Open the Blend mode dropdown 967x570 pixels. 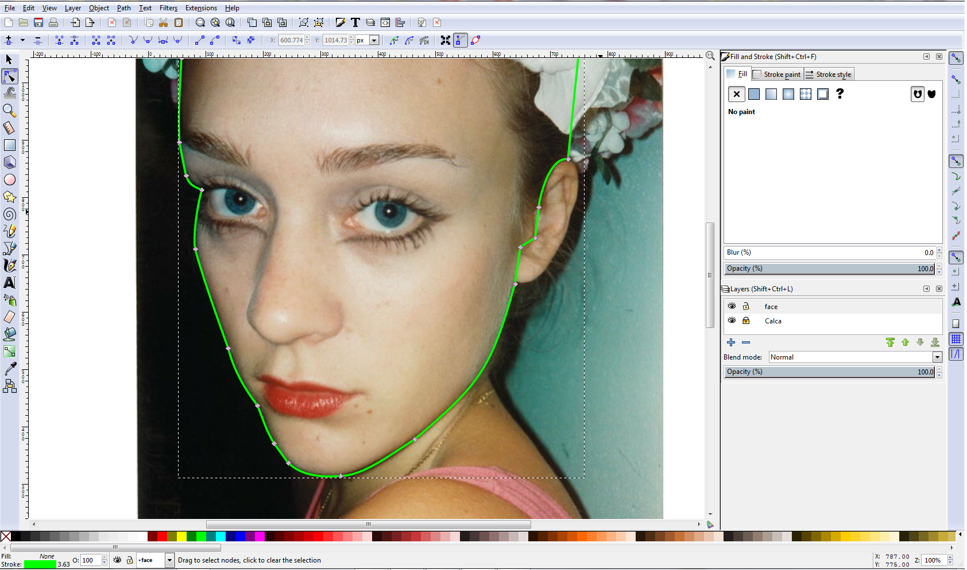(937, 357)
